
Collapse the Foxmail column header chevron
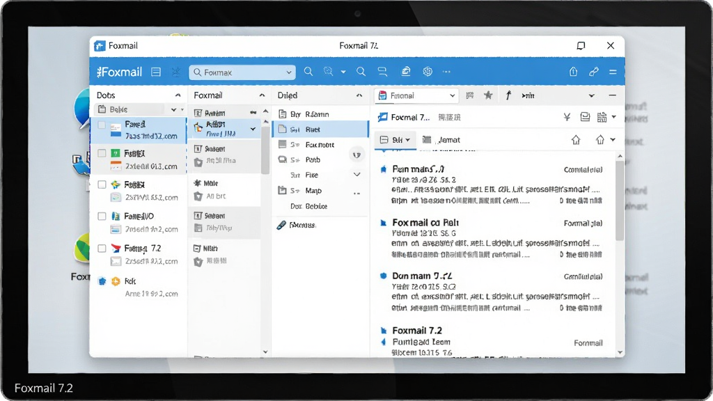point(262,95)
